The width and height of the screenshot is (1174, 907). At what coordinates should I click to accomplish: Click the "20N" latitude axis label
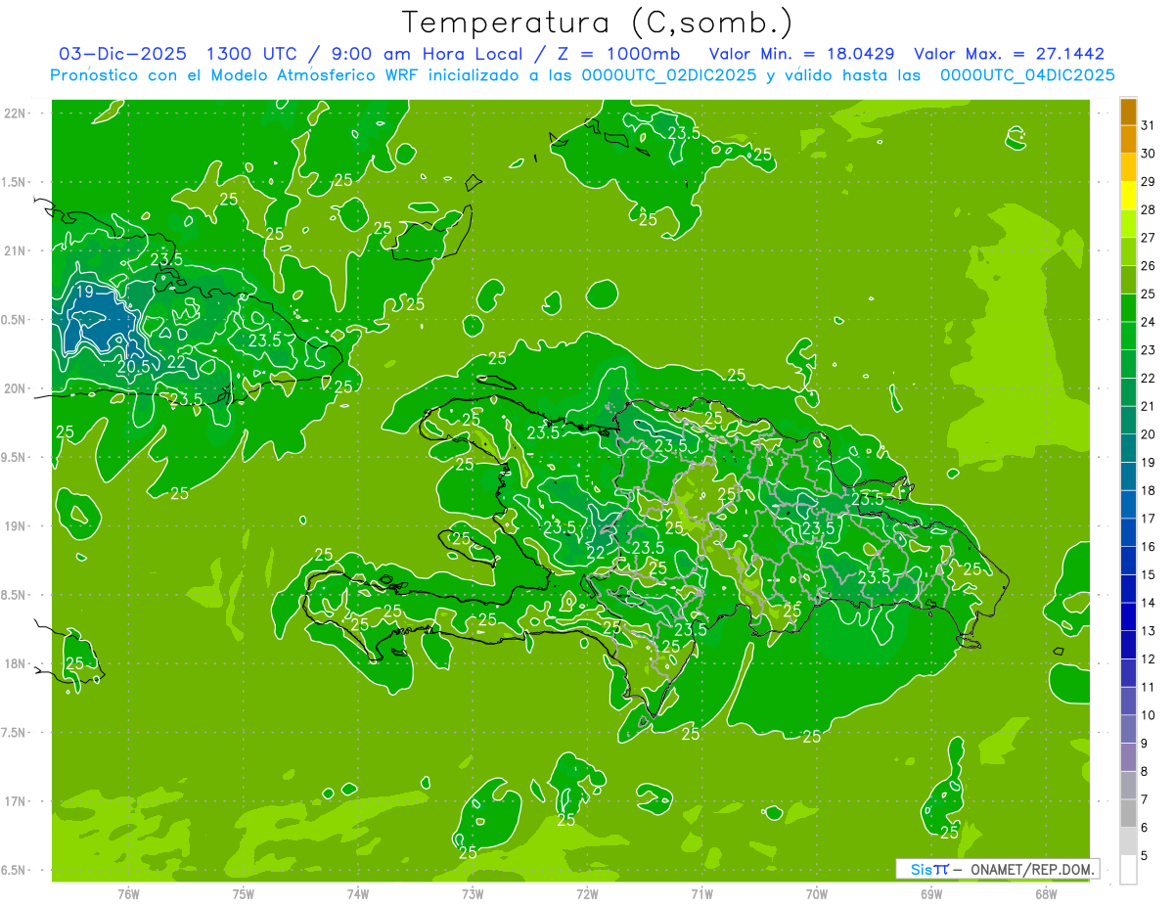15,388
